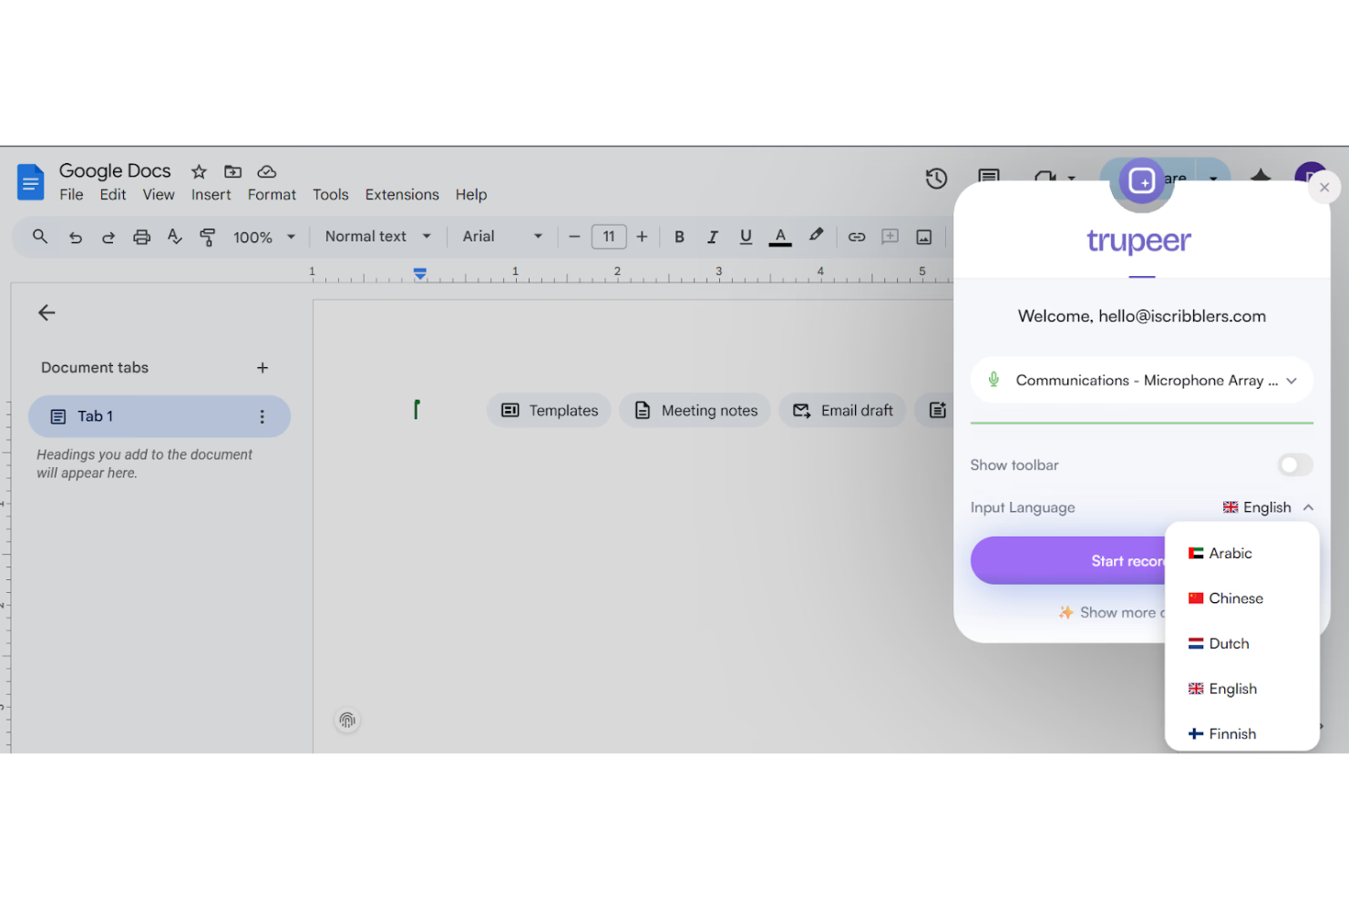Insert a link using the link icon
The height and width of the screenshot is (899, 1349).
pos(856,236)
